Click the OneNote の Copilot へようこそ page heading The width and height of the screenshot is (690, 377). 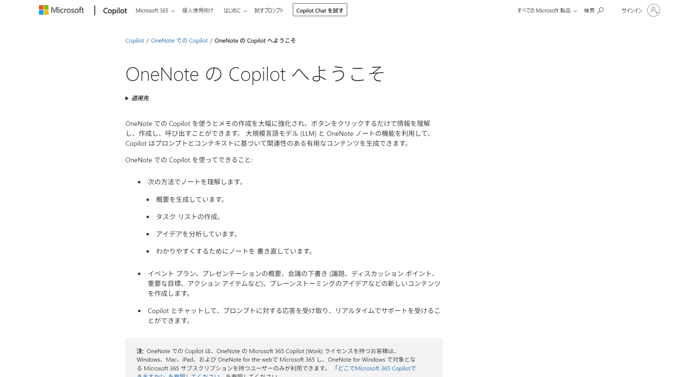255,75
